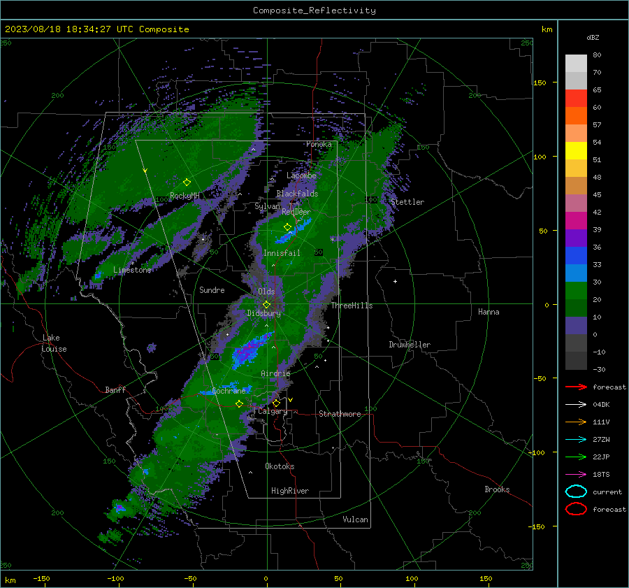629x588 pixels.
Task: Click the '18TS' legend label
Action: coord(601,475)
